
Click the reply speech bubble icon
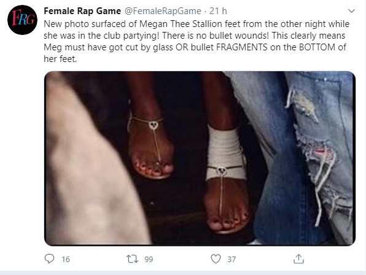coord(49,258)
